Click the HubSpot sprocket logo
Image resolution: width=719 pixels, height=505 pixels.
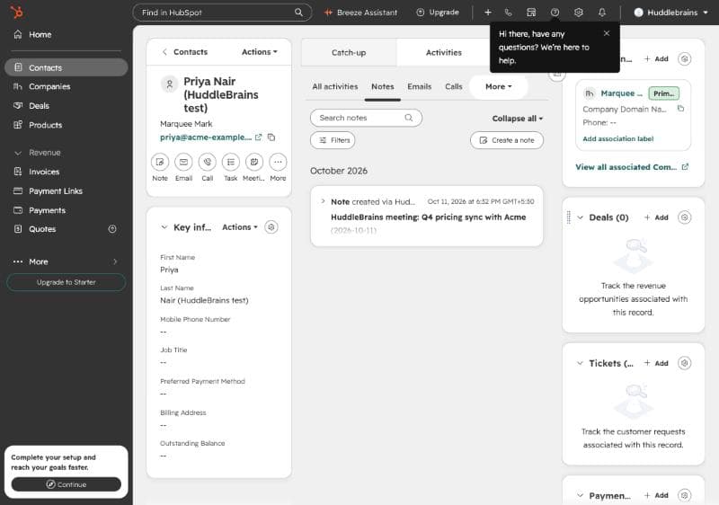point(16,12)
